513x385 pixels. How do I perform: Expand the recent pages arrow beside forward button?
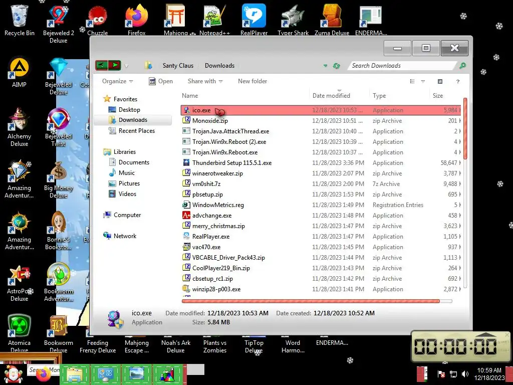click(x=126, y=66)
